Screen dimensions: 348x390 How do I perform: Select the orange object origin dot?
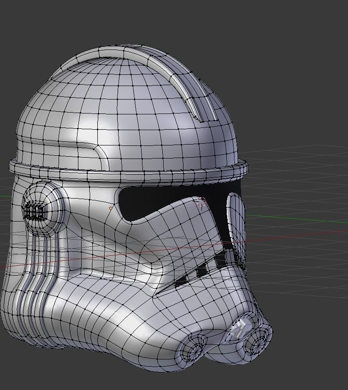click(x=110, y=208)
